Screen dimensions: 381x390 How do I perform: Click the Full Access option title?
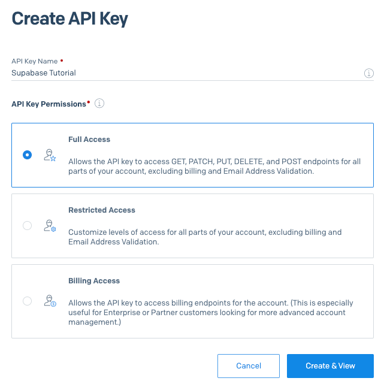point(89,140)
